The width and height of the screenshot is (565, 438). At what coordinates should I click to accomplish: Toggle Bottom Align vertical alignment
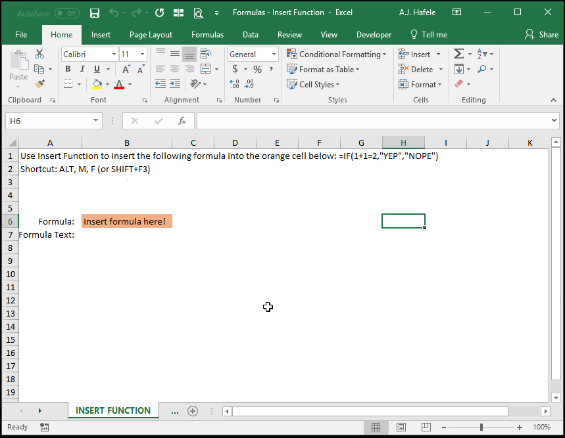point(189,55)
